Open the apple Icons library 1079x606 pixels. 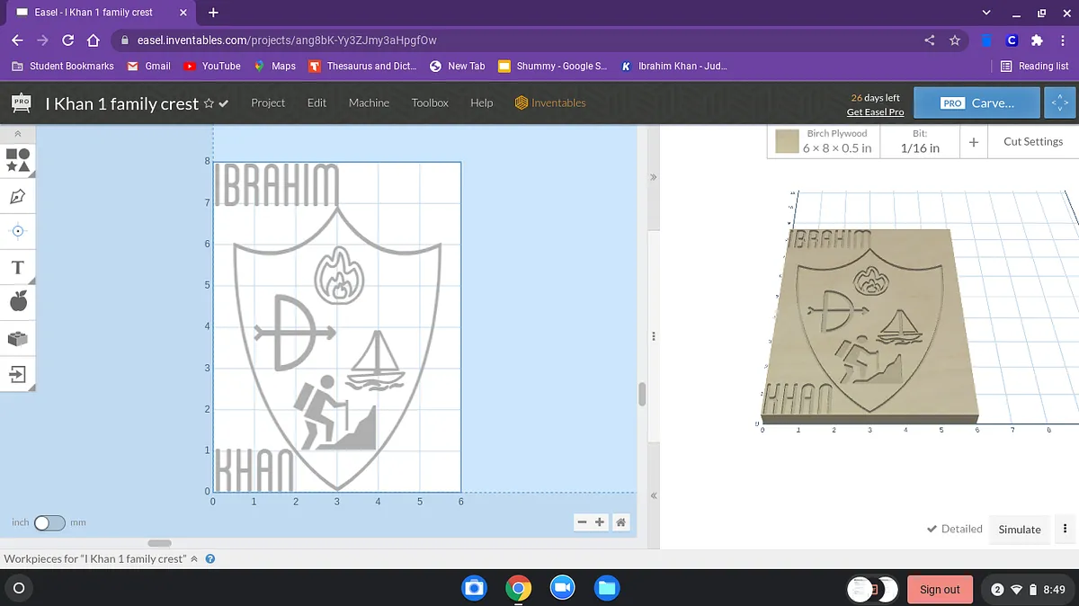pyautogui.click(x=18, y=301)
